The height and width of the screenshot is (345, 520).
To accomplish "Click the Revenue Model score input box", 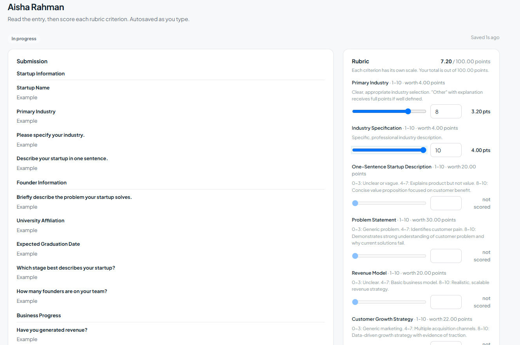I will 446,302.
